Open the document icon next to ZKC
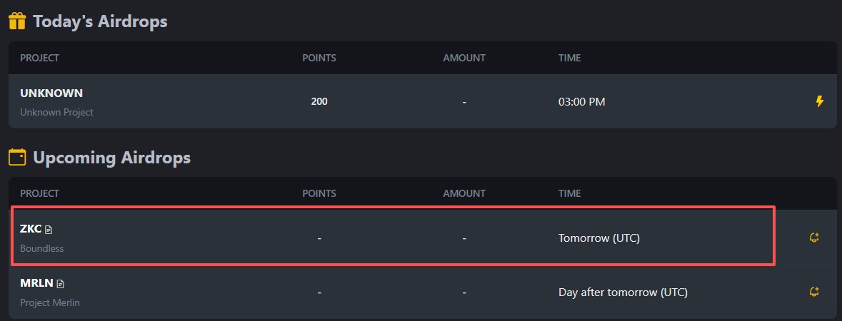Image resolution: width=842 pixels, height=321 pixels. coord(49,230)
